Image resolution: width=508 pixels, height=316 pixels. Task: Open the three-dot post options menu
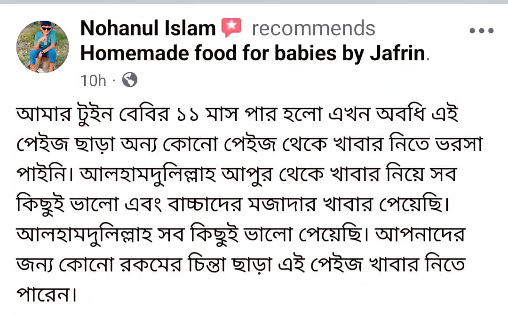tap(482, 31)
